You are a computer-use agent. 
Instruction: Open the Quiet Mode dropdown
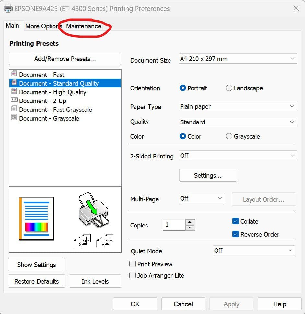(x=254, y=250)
